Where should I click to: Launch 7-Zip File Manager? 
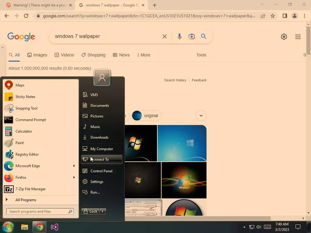coord(41,189)
